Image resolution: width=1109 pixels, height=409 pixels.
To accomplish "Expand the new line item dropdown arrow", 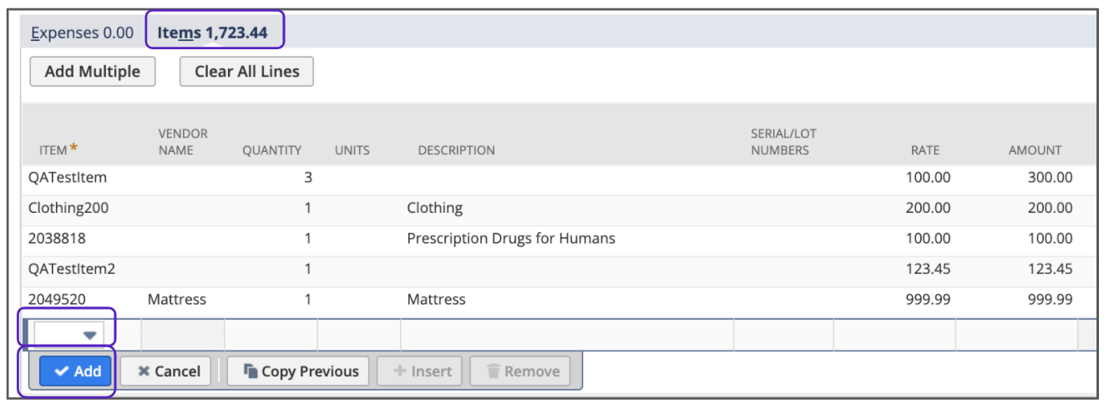I will point(89,335).
